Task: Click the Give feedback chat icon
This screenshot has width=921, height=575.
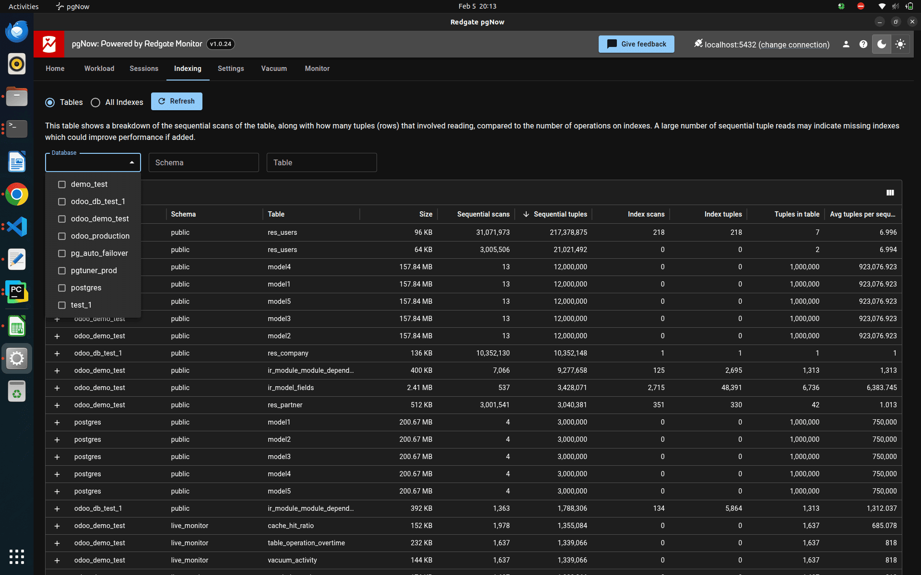Action: click(x=612, y=44)
